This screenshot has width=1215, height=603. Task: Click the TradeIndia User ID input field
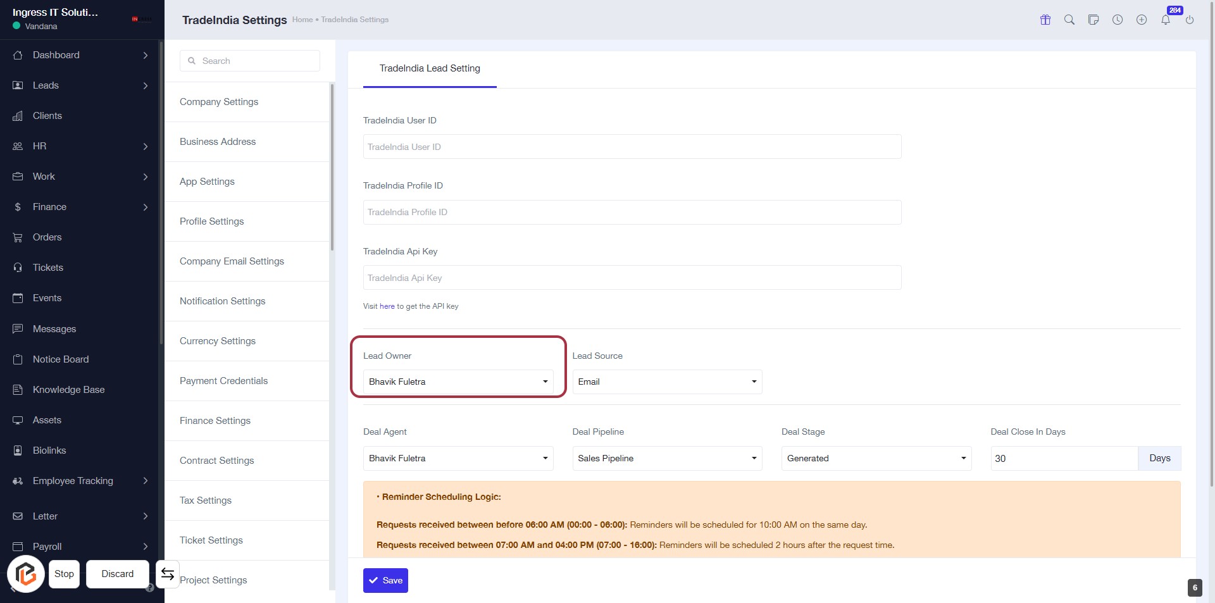(x=632, y=147)
